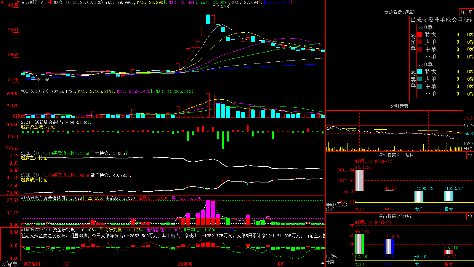The image size is (474, 267).
Task: Click the 时间: 2026/02/13 label in 实时监控
Action: (x=374, y=161)
